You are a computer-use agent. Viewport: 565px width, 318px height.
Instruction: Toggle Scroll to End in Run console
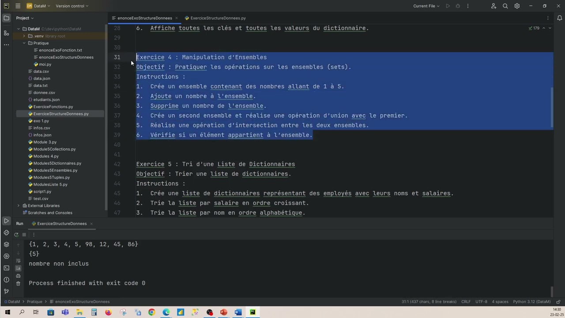18,268
